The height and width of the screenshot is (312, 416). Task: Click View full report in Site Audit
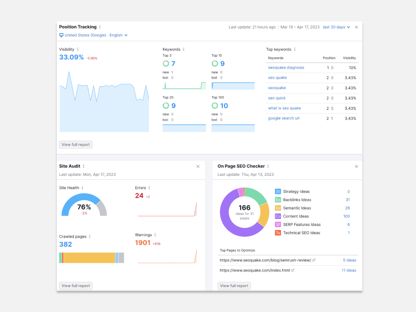[x=75, y=286]
